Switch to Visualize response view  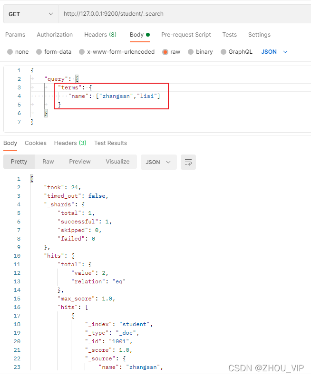point(117,162)
